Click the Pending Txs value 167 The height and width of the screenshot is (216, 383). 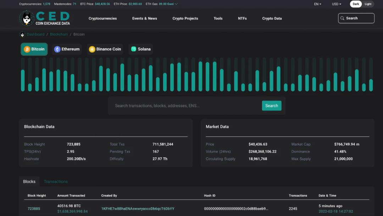tap(156, 152)
